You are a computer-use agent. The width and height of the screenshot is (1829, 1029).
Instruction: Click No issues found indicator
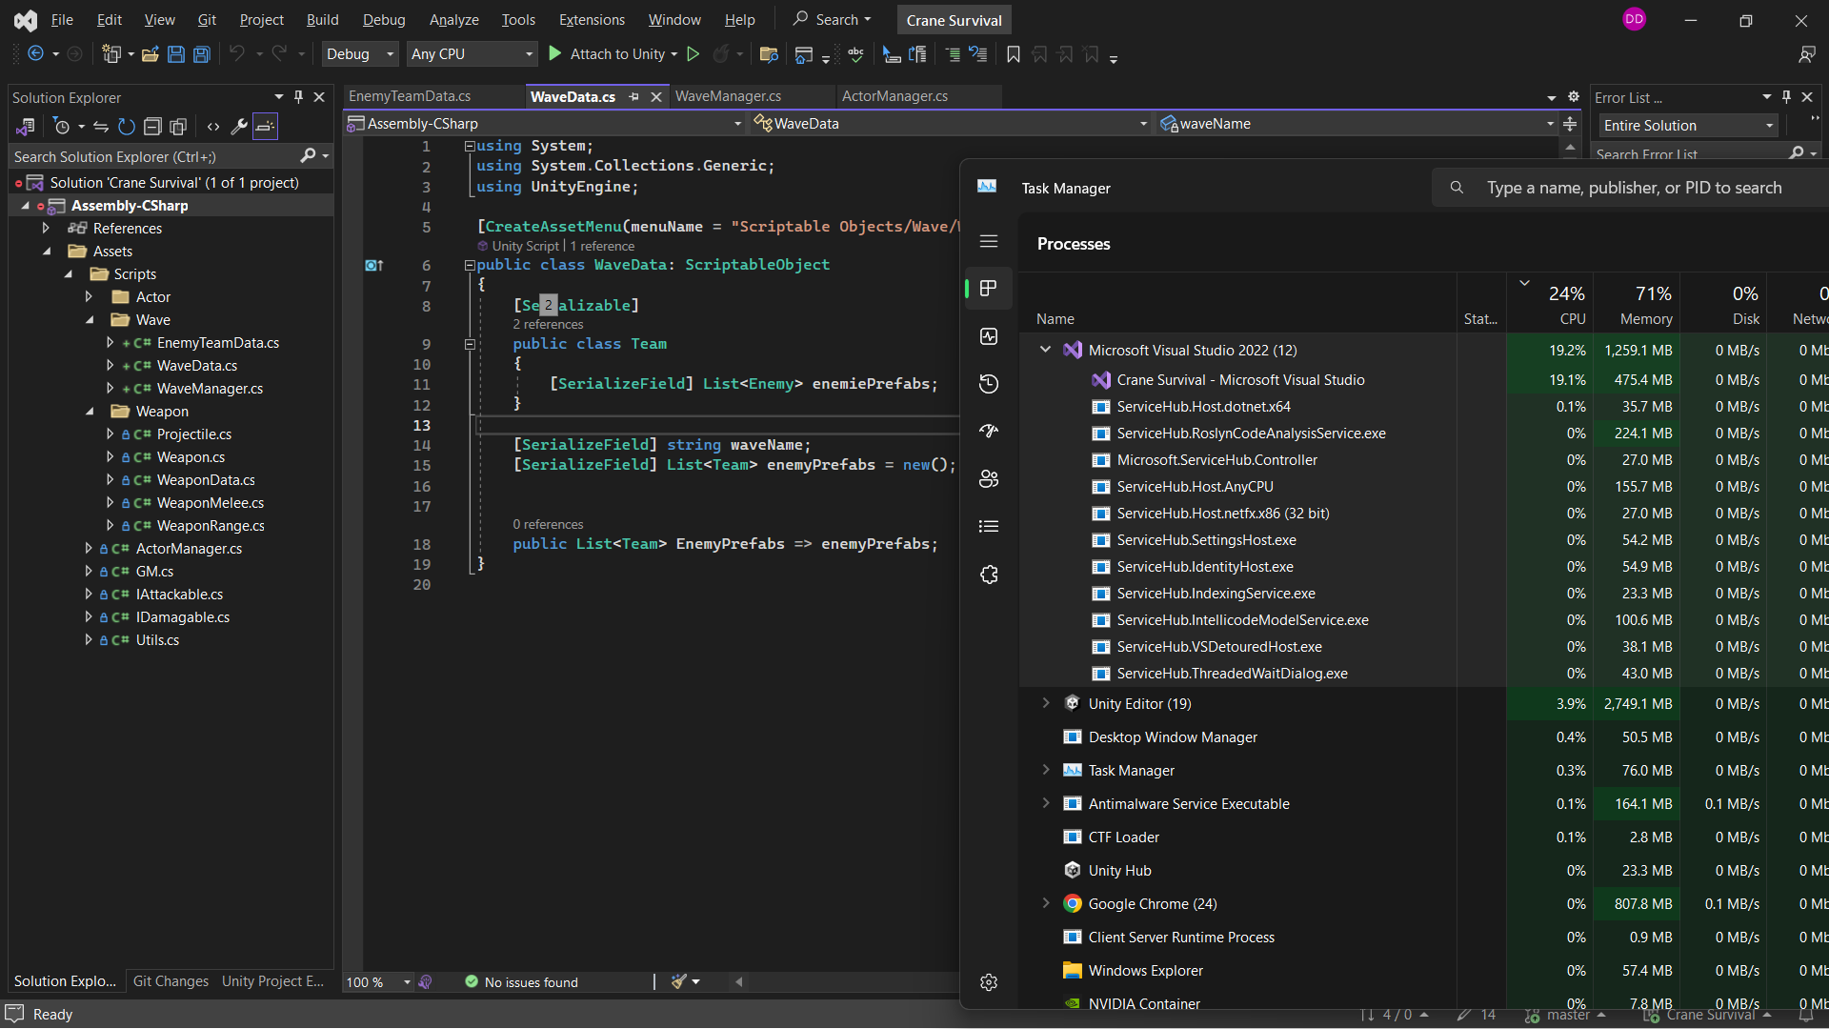tap(521, 982)
